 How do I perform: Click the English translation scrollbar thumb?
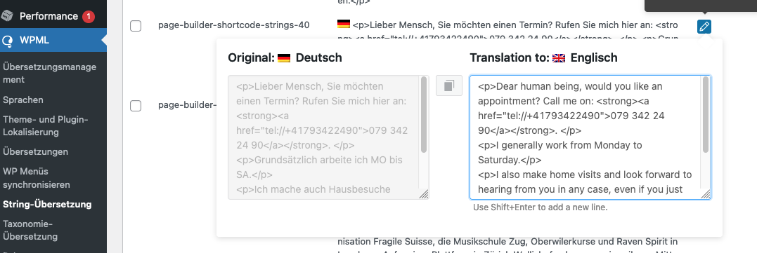click(x=706, y=114)
